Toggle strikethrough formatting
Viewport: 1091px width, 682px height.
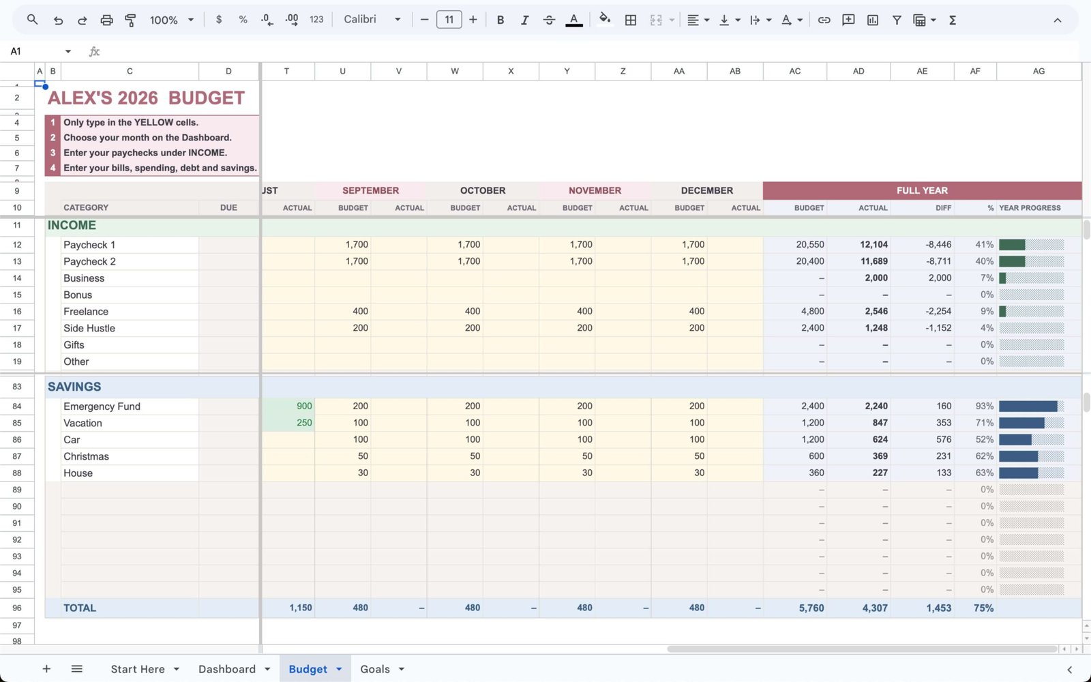click(549, 20)
